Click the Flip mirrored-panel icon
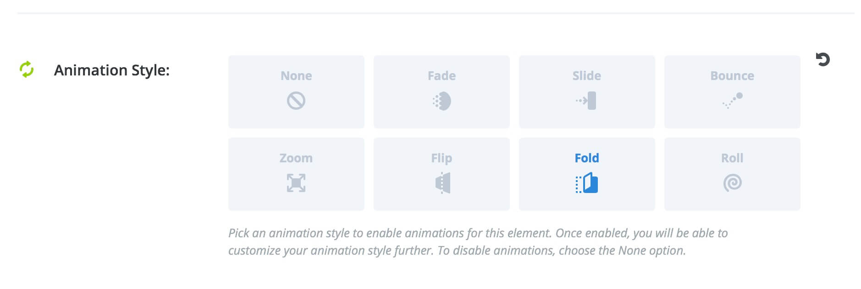The image size is (861, 289). click(x=442, y=183)
